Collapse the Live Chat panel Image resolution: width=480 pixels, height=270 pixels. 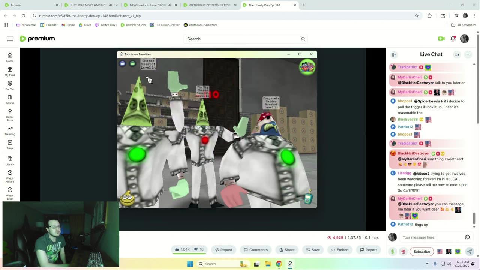click(x=394, y=55)
